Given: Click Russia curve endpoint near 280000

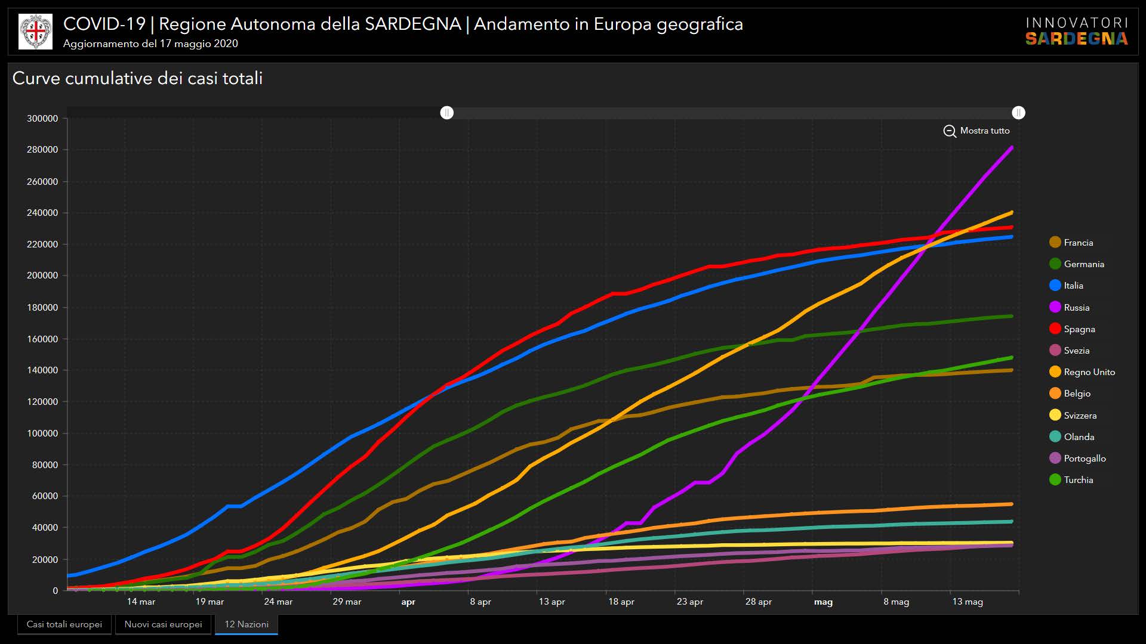Looking at the screenshot, I should point(1011,148).
